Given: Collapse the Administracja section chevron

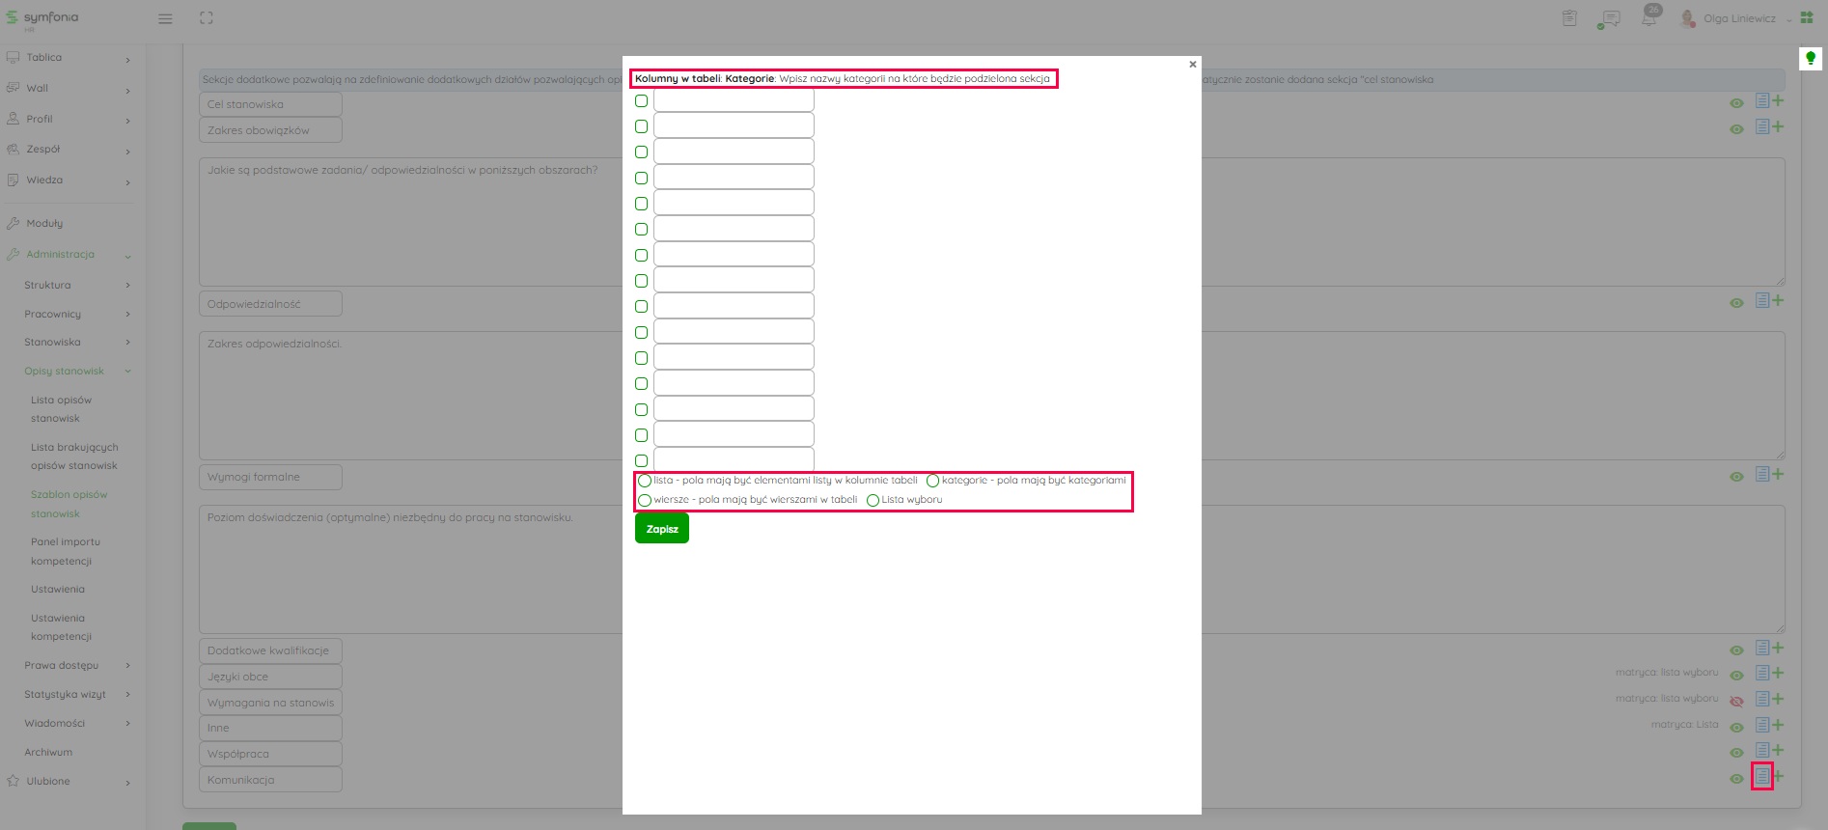Looking at the screenshot, I should click(x=127, y=256).
